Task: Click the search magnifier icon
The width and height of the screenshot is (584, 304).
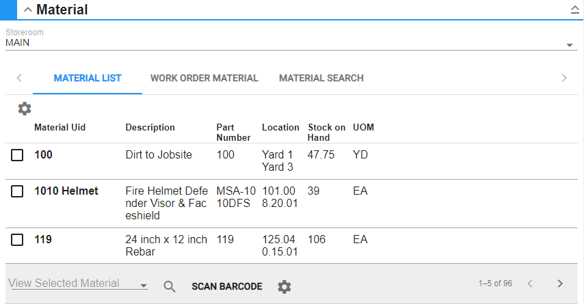Action: click(170, 287)
